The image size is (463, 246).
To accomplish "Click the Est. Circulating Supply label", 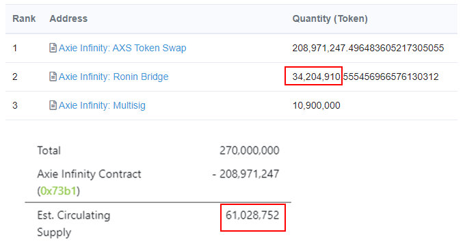I will tap(74, 223).
